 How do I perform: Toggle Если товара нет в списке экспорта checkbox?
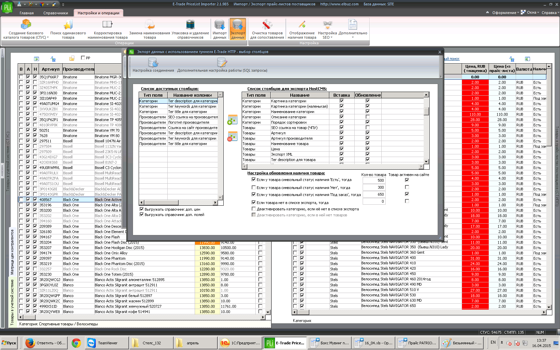tap(254, 202)
